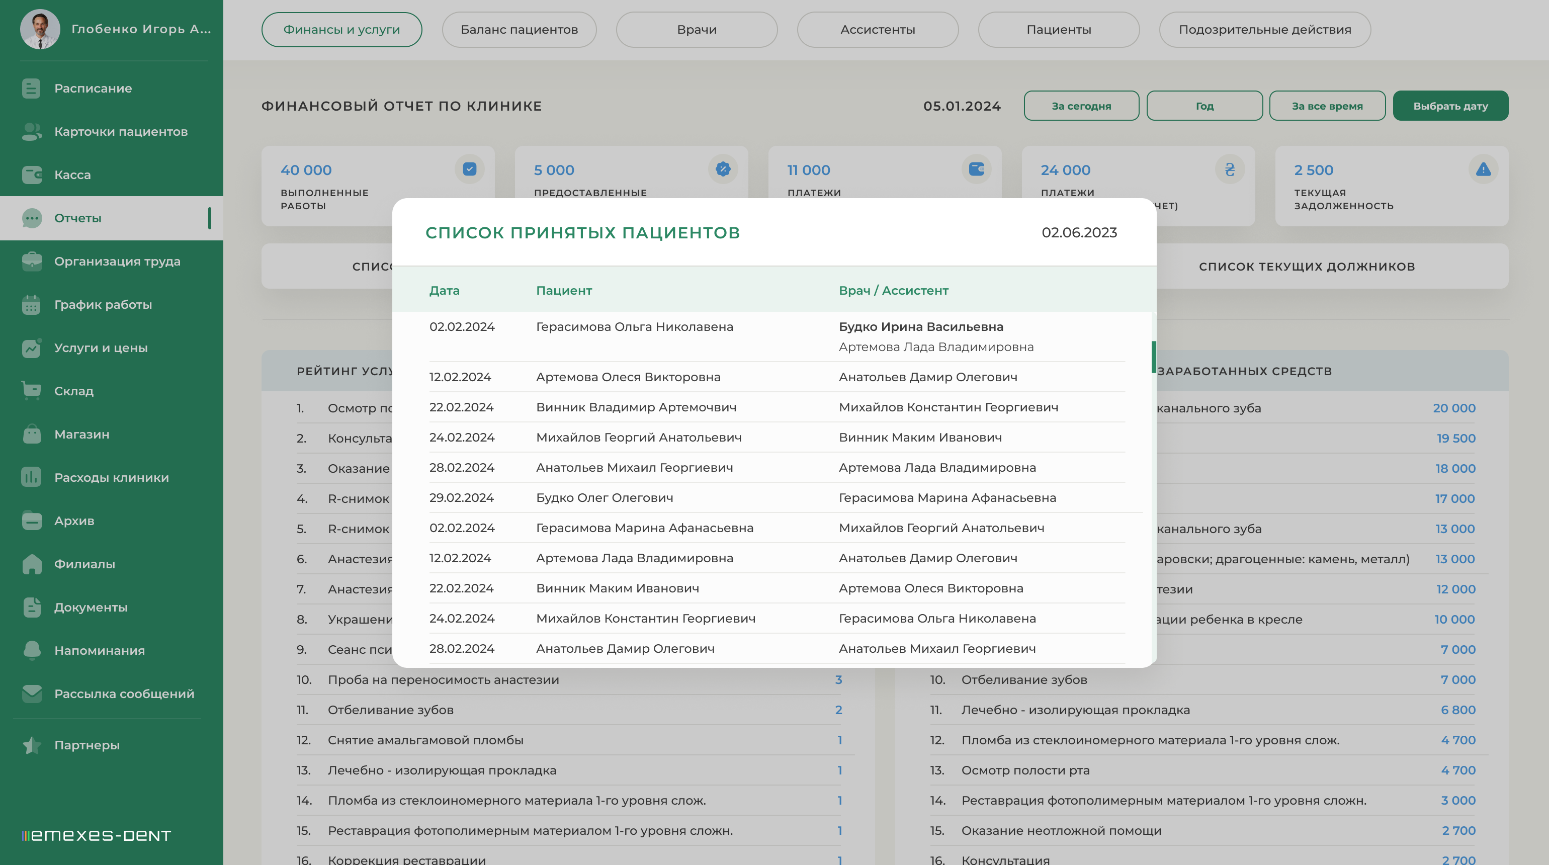Open Рассылка сообщений menu item
1549x865 pixels.
tap(124, 694)
